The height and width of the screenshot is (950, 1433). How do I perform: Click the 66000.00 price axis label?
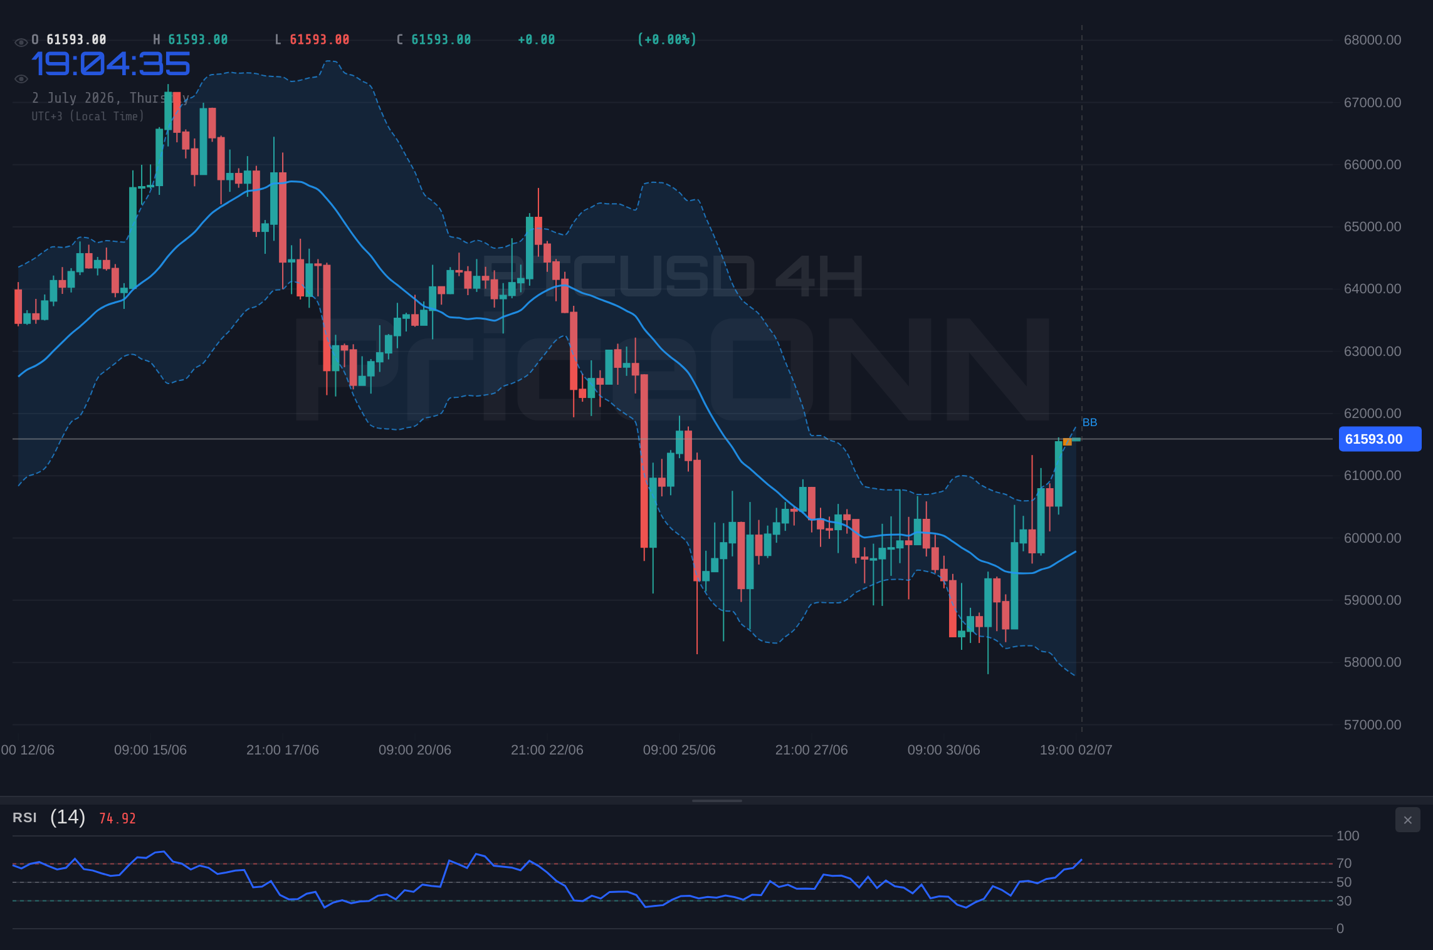(1372, 165)
